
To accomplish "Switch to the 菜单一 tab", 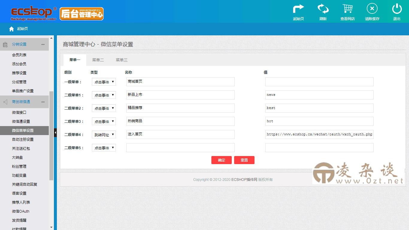I will click(75, 60).
